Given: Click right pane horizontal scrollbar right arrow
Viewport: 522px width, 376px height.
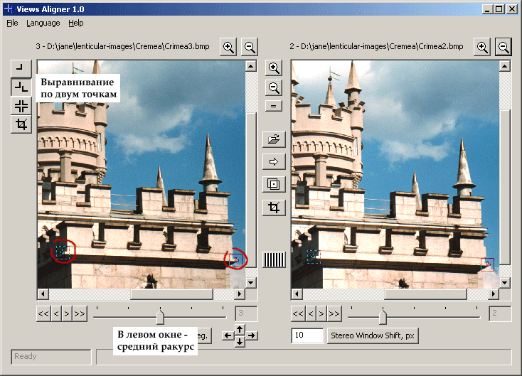Looking at the screenshot, I should pos(494,294).
